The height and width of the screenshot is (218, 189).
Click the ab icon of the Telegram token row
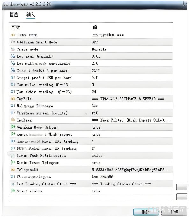point(13,169)
